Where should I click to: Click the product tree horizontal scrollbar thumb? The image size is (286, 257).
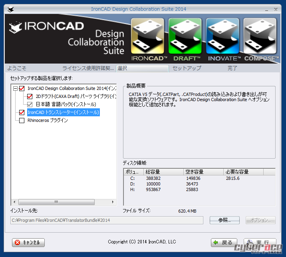(x=56, y=202)
